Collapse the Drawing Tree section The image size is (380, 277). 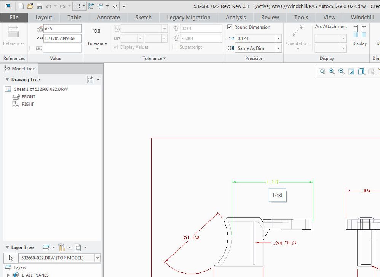7,80
